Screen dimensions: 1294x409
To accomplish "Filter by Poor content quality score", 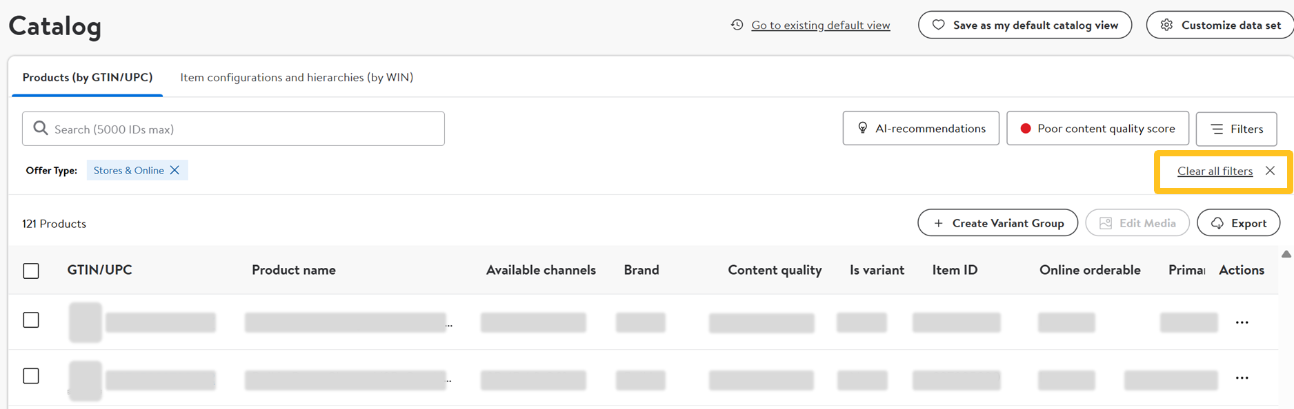I will 1097,129.
